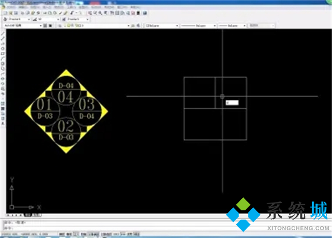The width and height of the screenshot is (332, 238).
Task: Open the text style Standard dropdown
Action: [19, 19]
